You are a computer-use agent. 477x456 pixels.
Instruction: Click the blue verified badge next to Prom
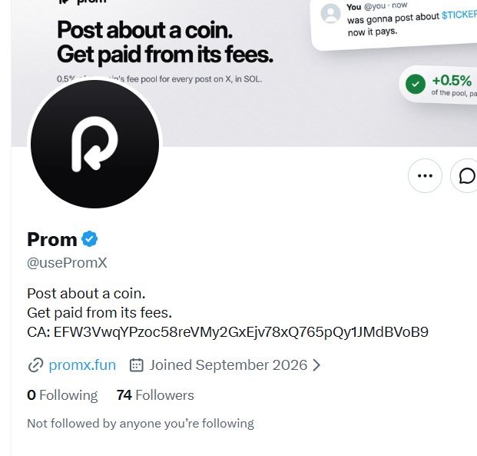89,239
